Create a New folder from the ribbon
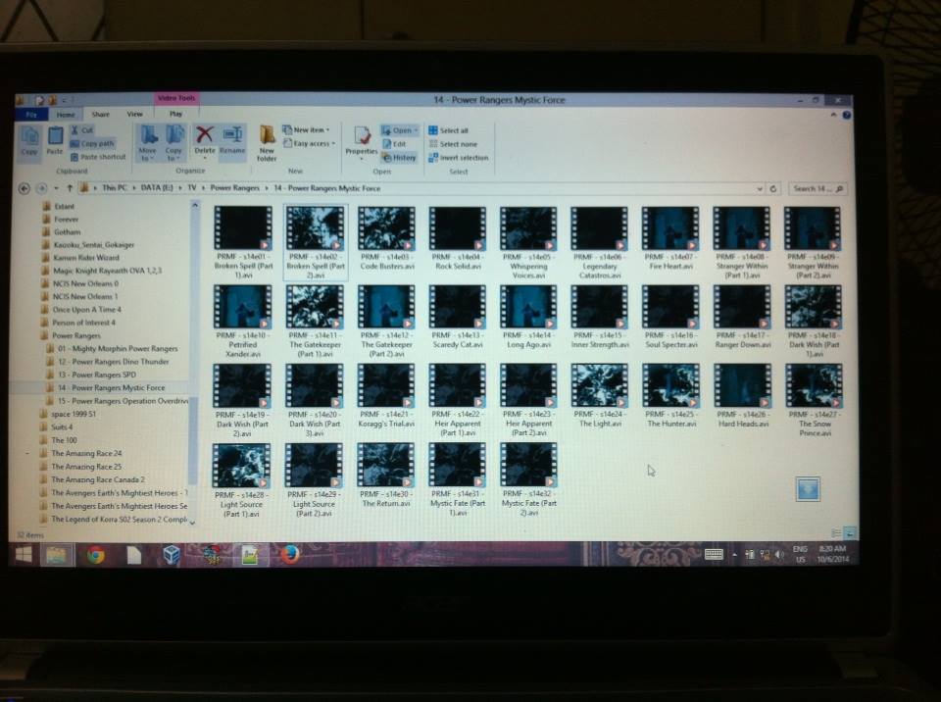The width and height of the screenshot is (941, 702). [x=267, y=141]
